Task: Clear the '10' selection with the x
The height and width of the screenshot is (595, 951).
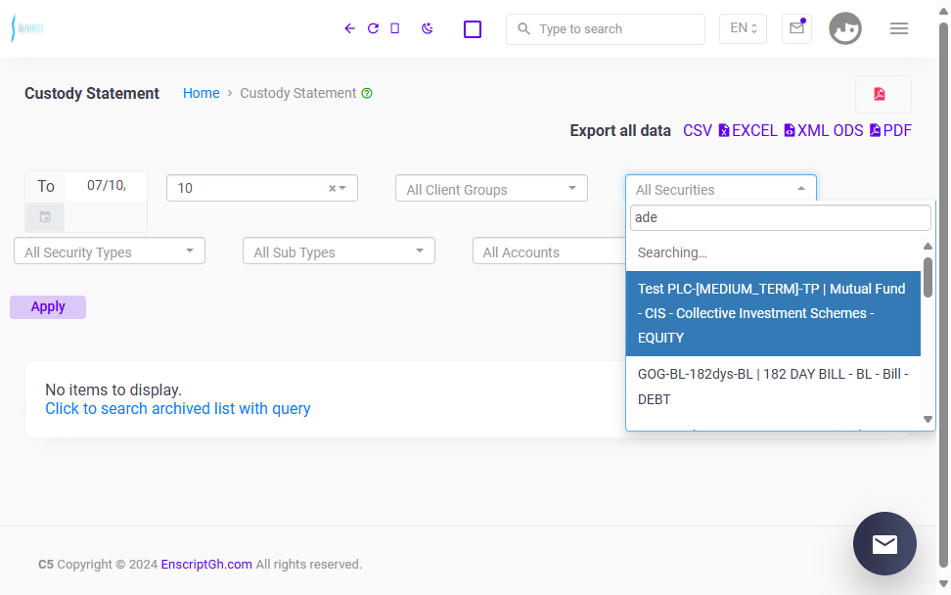Action: click(332, 189)
